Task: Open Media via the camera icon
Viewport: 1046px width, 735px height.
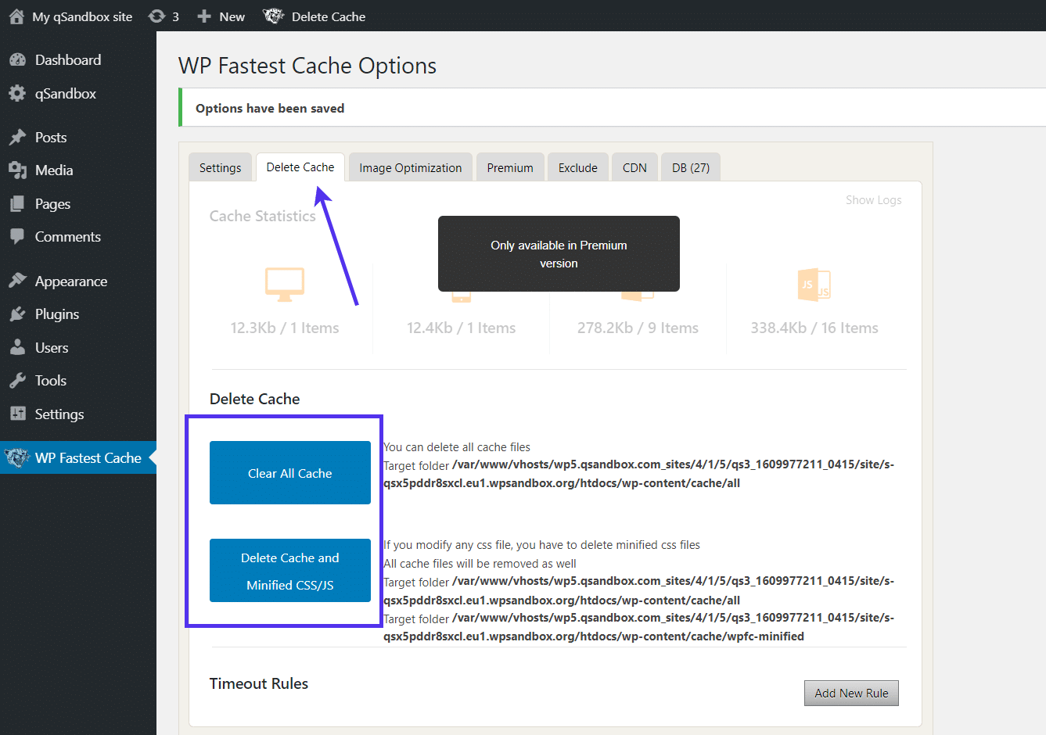Action: tap(18, 170)
